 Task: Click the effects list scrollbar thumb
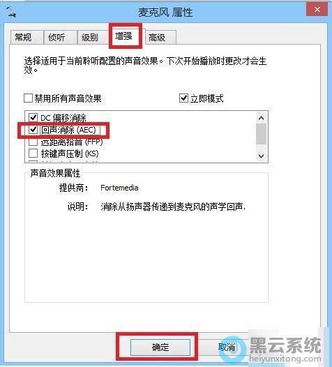[262, 134]
